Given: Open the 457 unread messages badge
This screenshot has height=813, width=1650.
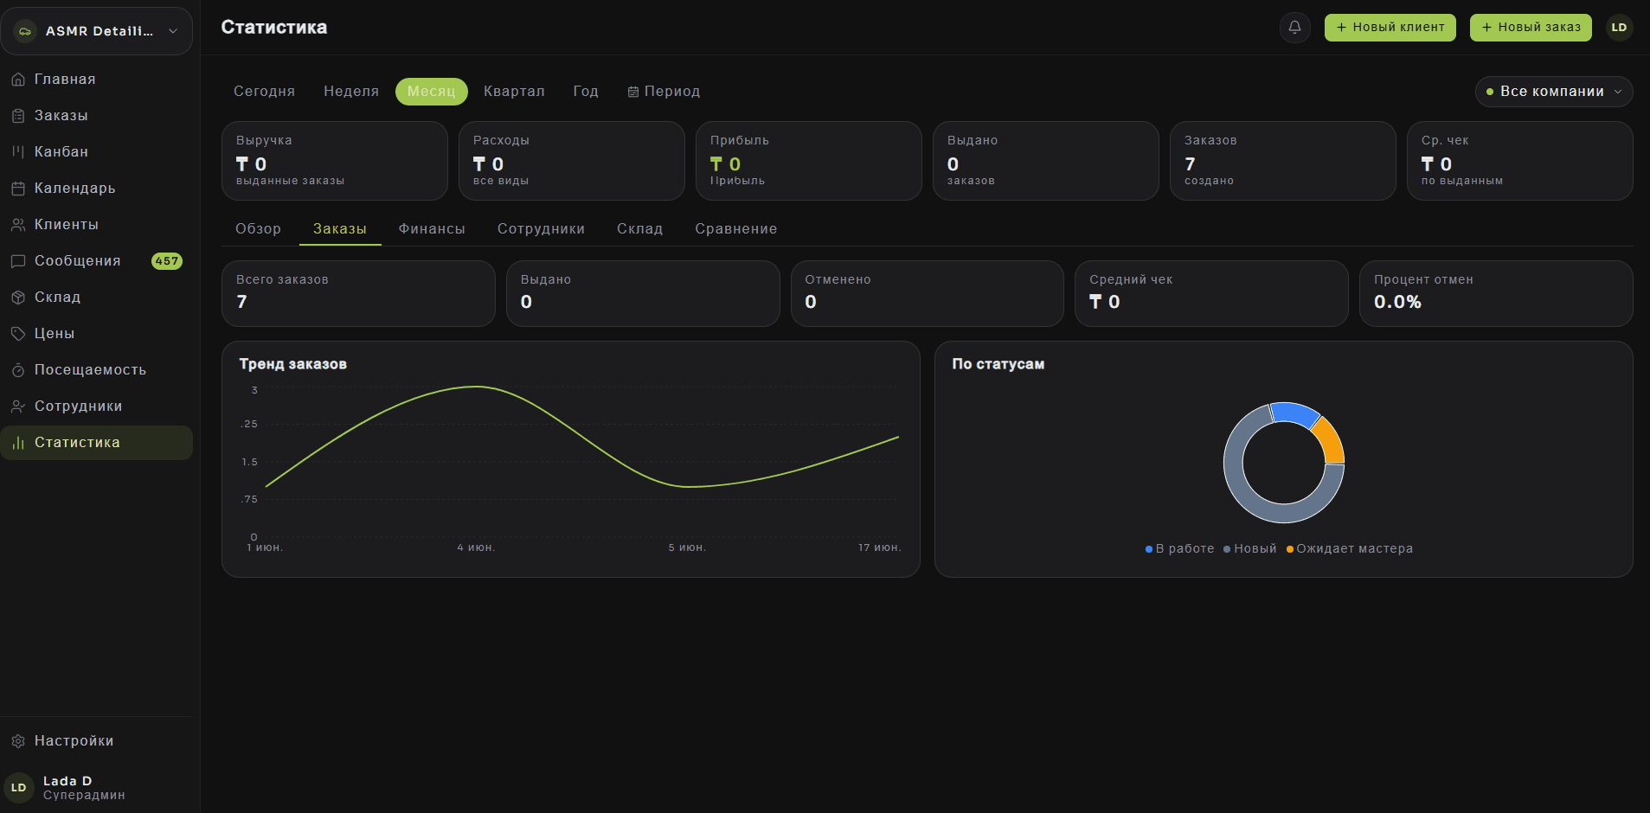Looking at the screenshot, I should point(167,261).
